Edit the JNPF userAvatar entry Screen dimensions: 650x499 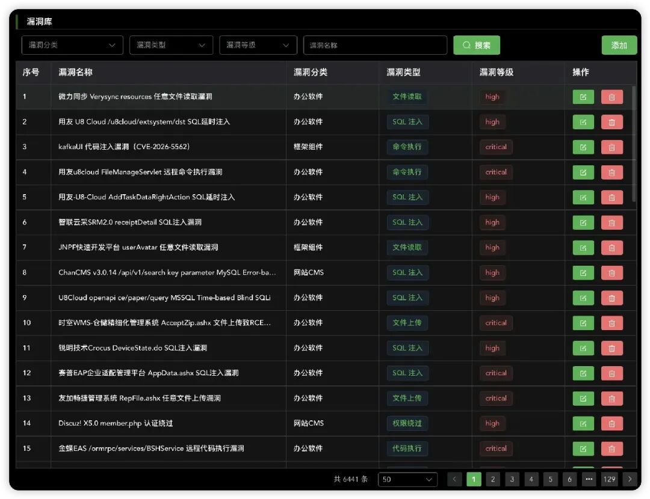tap(583, 248)
